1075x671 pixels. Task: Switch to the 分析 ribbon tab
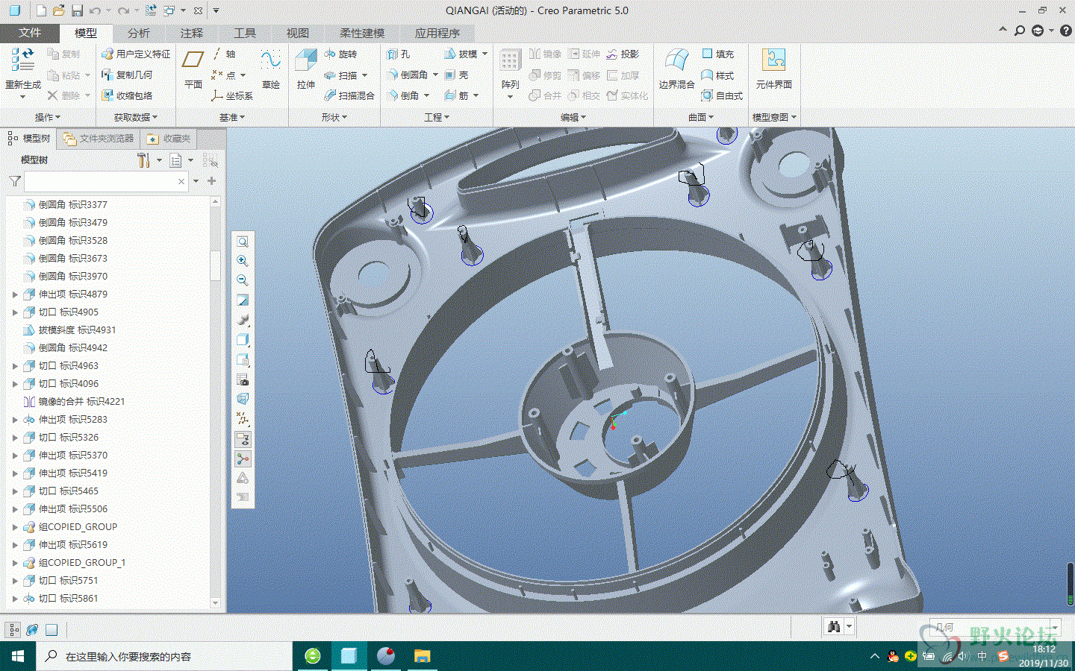tap(139, 33)
